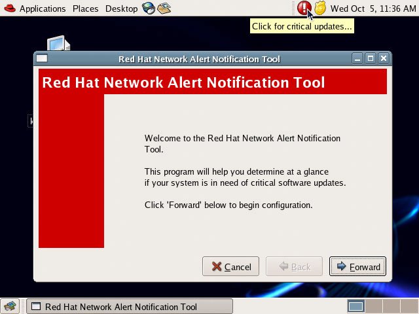419x314 pixels.
Task: Click the red critical updates alert icon
Action: coord(304,9)
